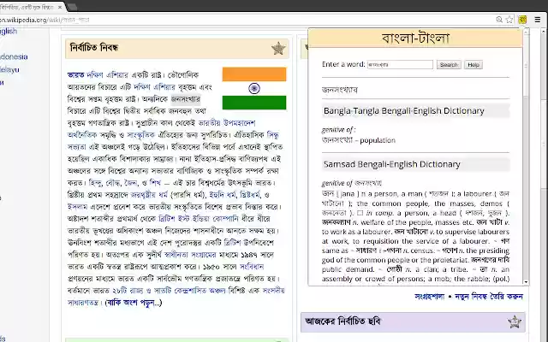548x342 pixels.
Task: Click the Samsad Bengali-English Dictionary heading
Action: pyautogui.click(x=415, y=164)
